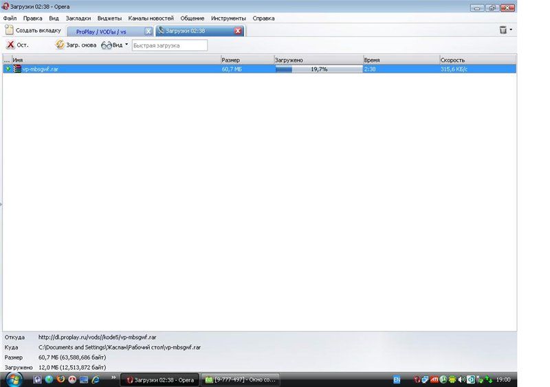The image size is (550, 387).
Task: Open the Windows Start orb
Action: click(x=14, y=379)
